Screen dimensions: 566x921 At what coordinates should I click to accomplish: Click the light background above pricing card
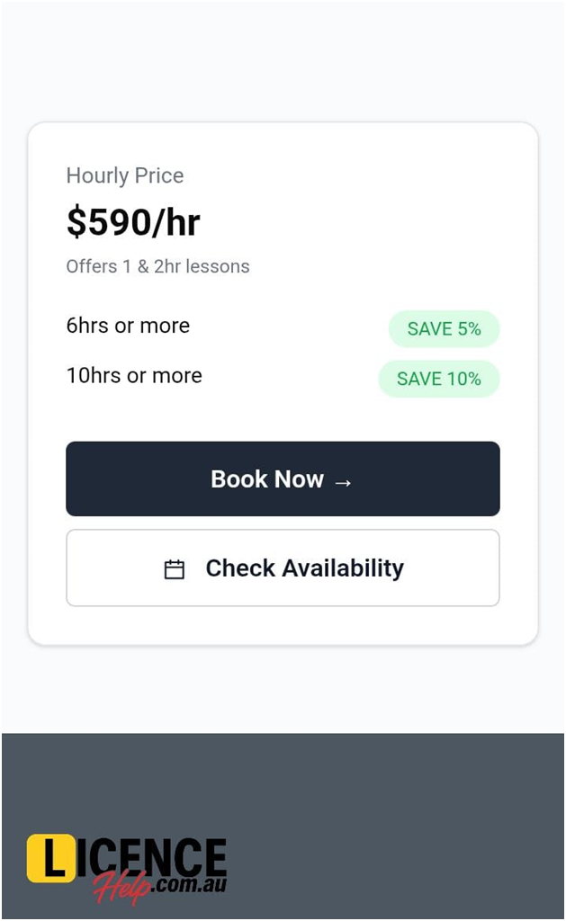[x=282, y=63]
